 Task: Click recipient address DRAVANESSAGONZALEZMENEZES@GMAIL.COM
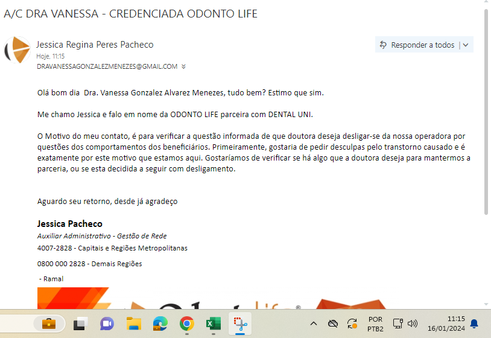click(x=107, y=66)
